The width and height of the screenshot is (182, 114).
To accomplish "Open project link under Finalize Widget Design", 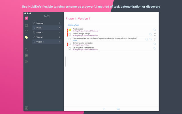I will click(x=85, y=36).
